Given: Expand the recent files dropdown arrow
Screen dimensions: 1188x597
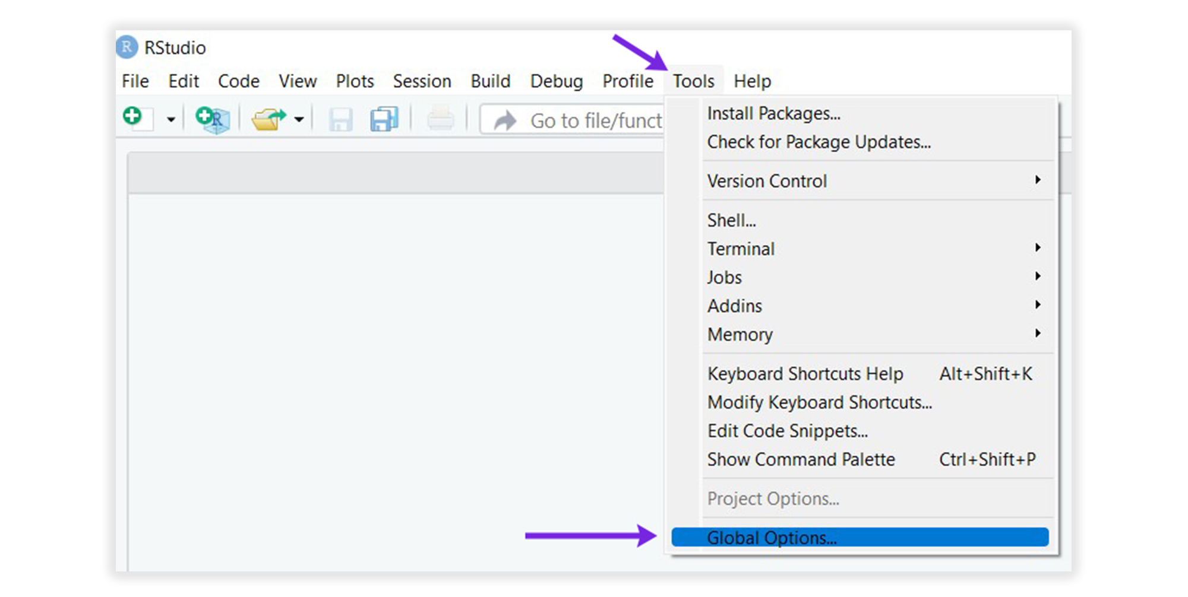Looking at the screenshot, I should [299, 120].
